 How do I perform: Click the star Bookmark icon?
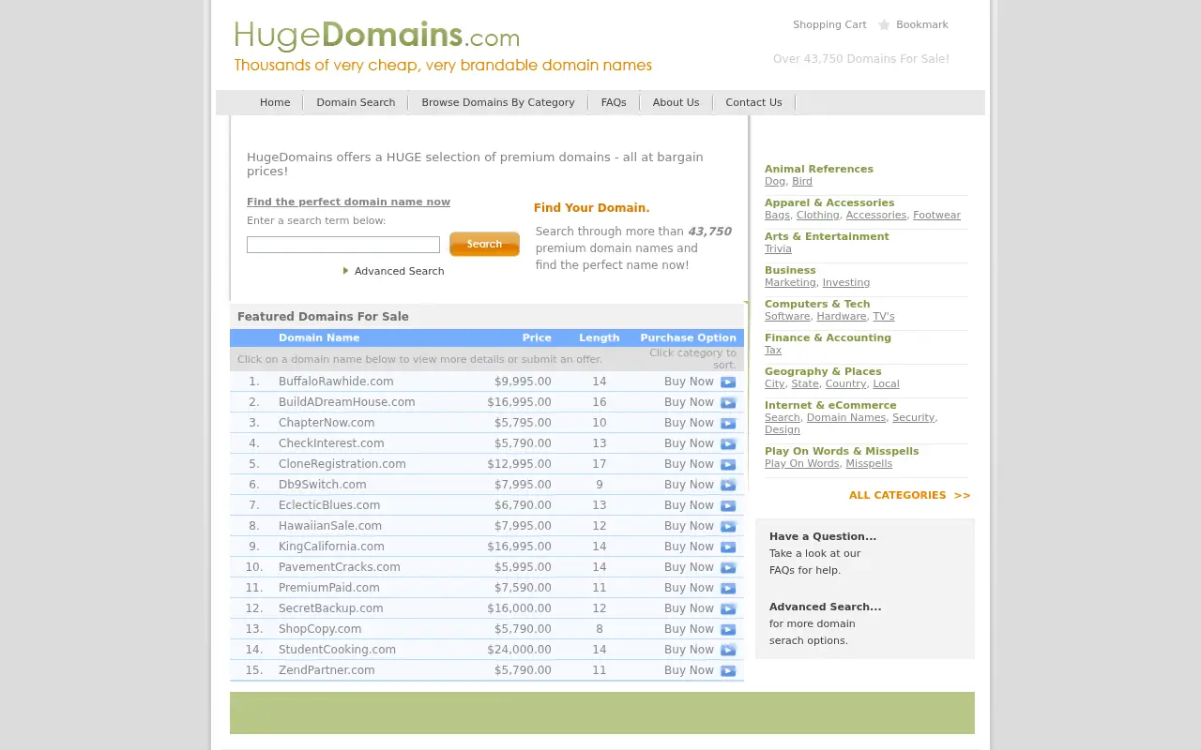pyautogui.click(x=884, y=25)
